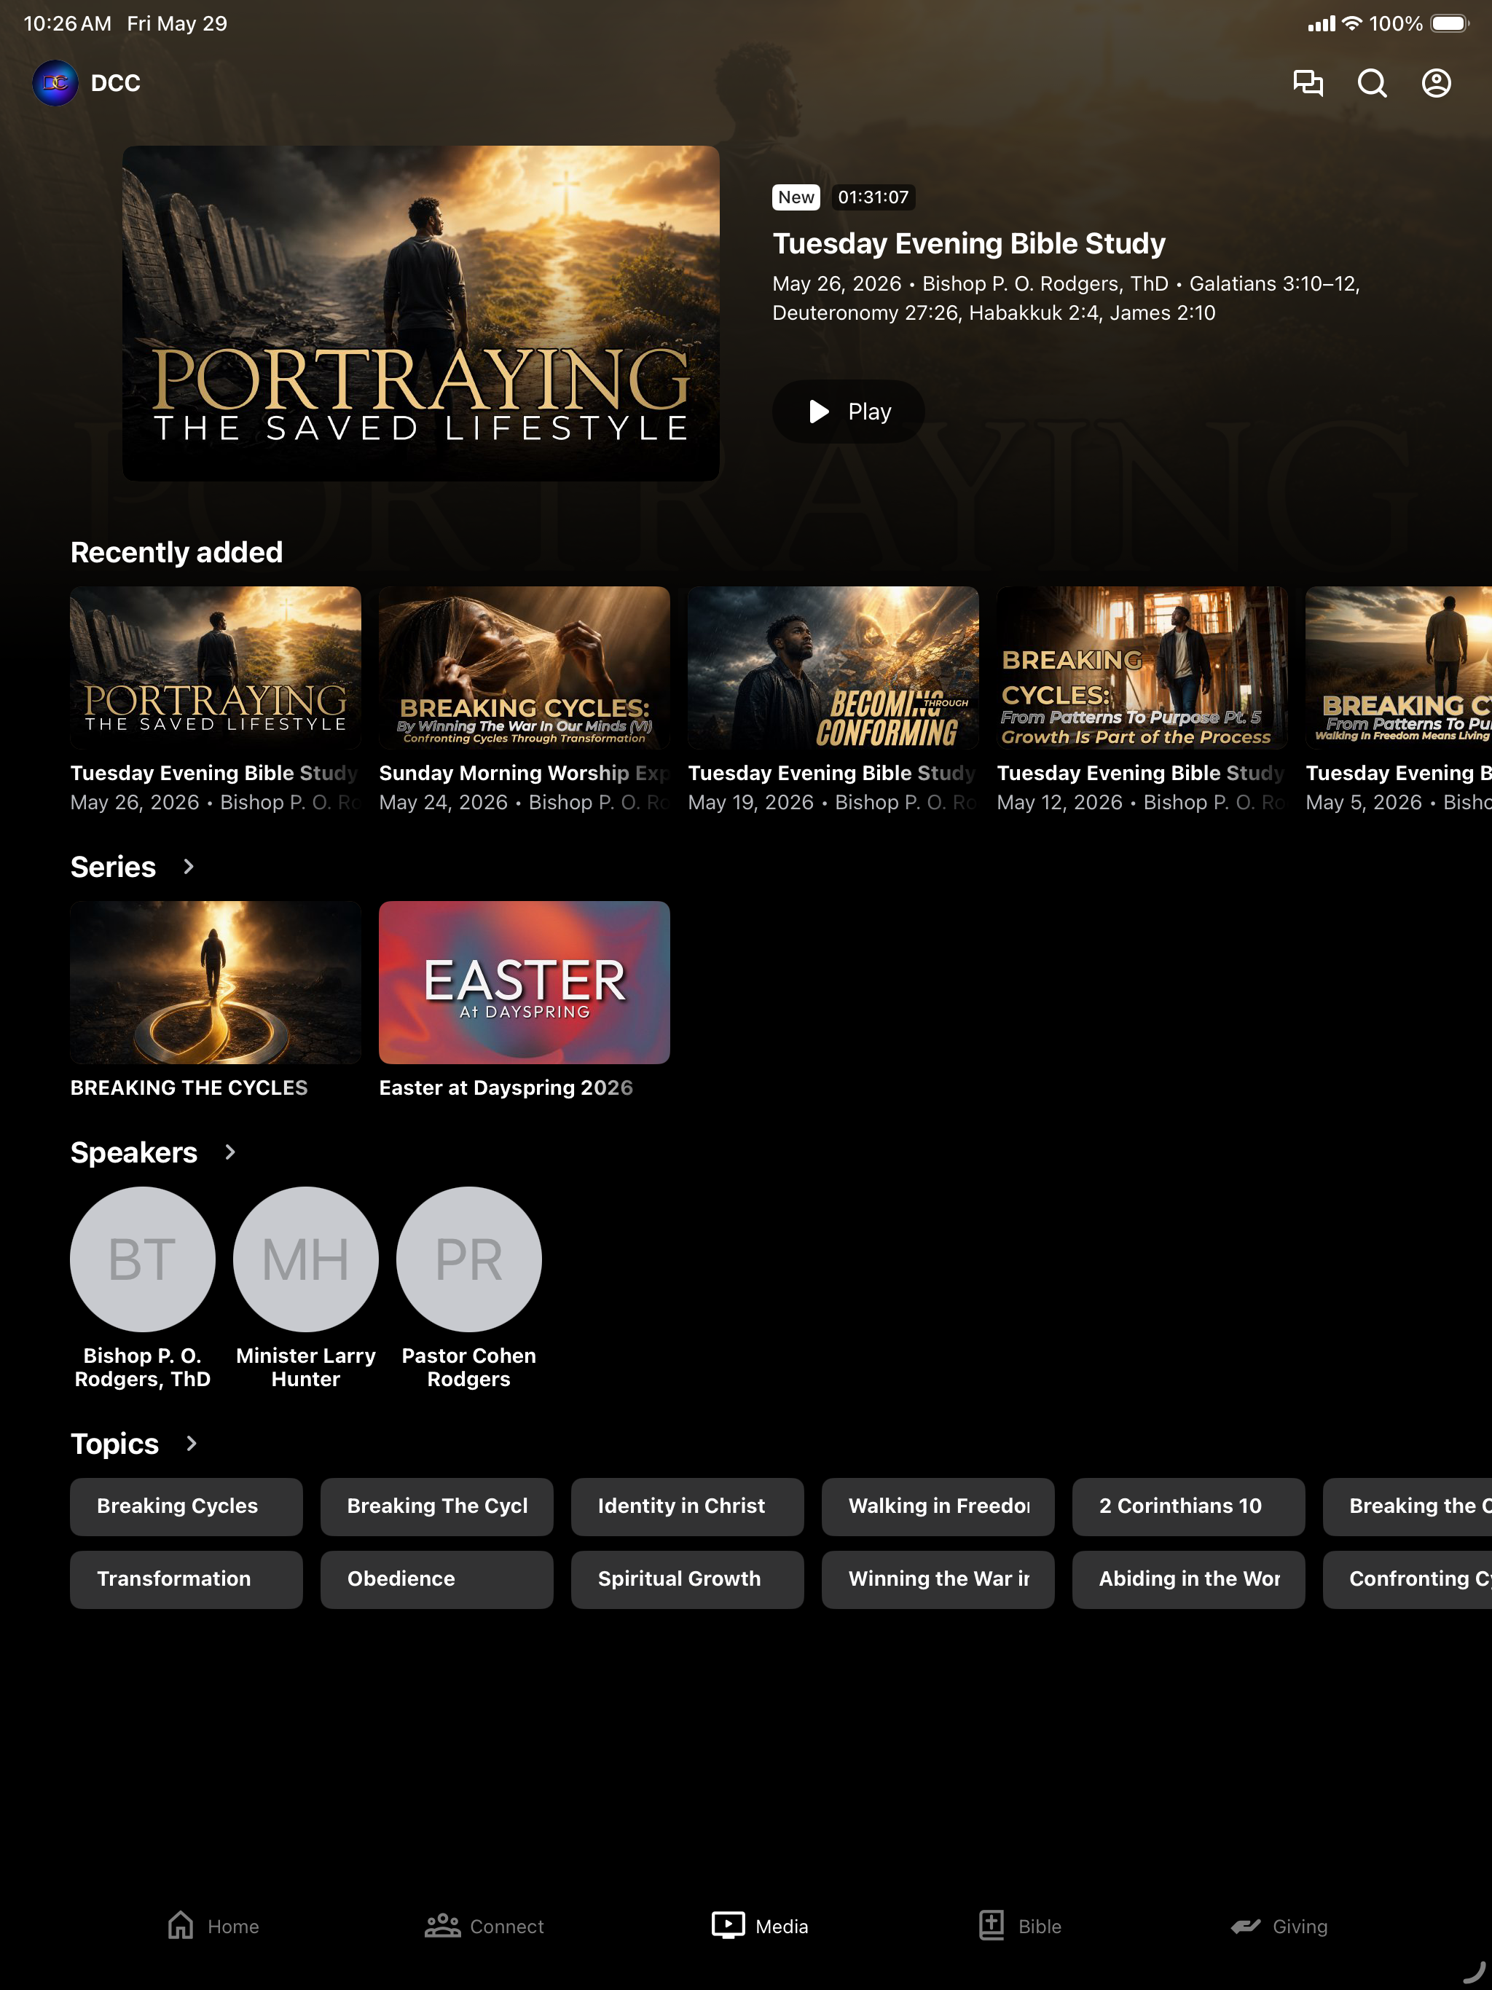Choose the Obedience topic chip

(x=436, y=1579)
